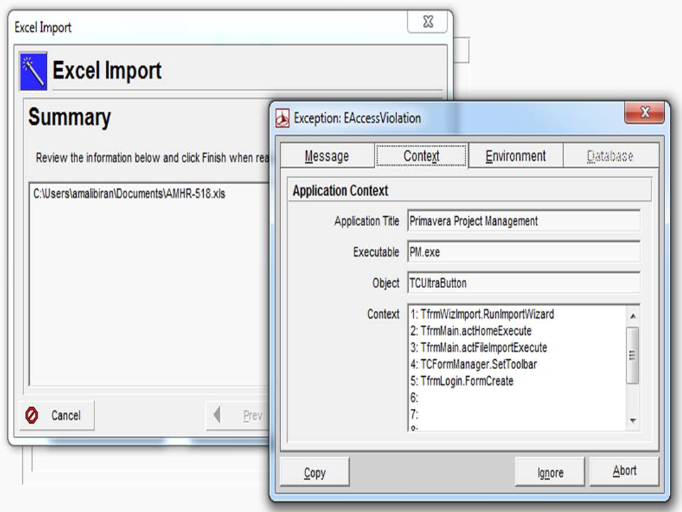Screen dimensions: 682x512
Task: Select line 4: TCFormManager.SetToolbar
Action: click(x=474, y=364)
